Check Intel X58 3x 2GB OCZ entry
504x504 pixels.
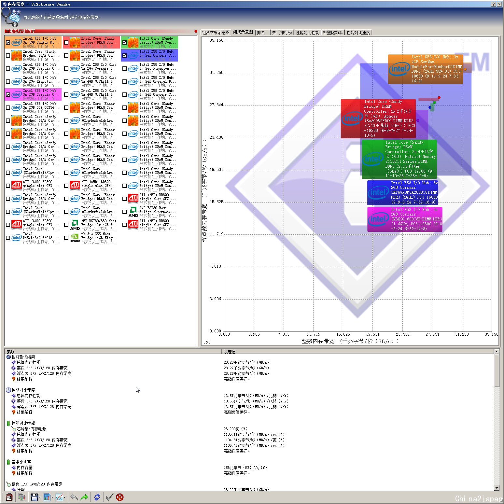(x=8, y=107)
